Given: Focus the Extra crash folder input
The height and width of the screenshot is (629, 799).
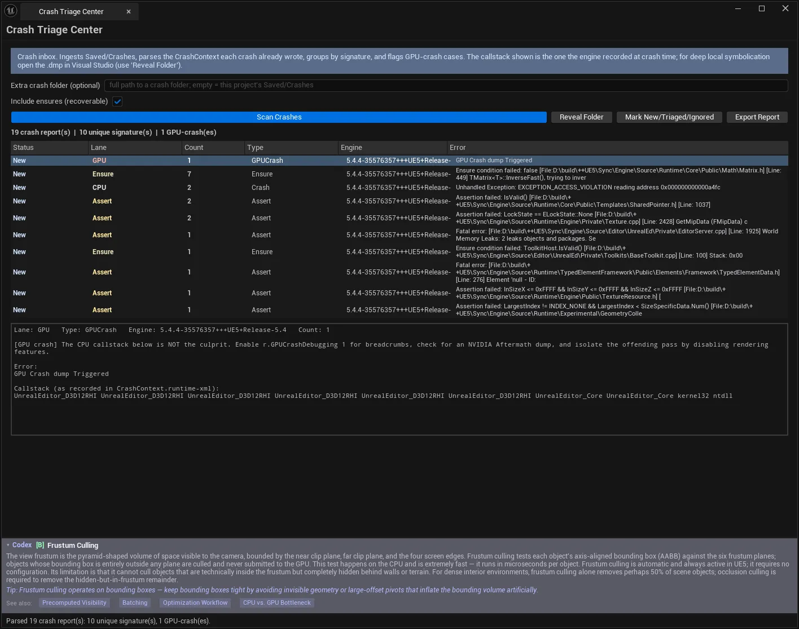Looking at the screenshot, I should pyautogui.click(x=446, y=85).
